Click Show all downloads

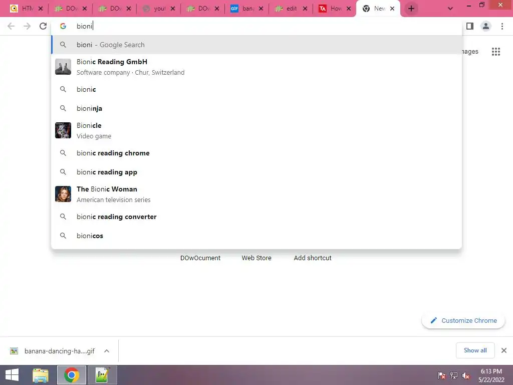click(475, 350)
